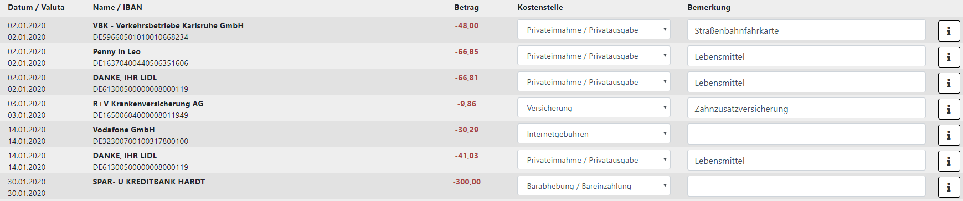Click the Kostenstelle column header

[540, 7]
